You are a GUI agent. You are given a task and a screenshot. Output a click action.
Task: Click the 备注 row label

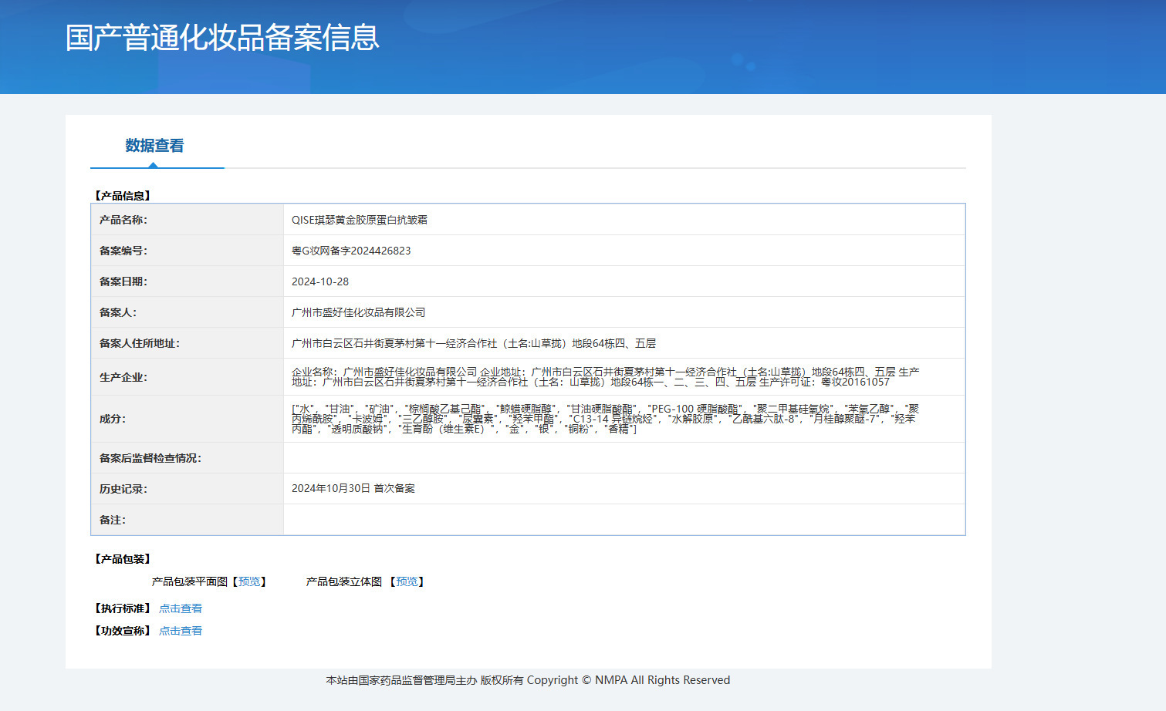pos(113,520)
